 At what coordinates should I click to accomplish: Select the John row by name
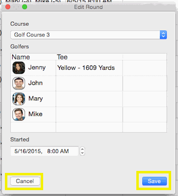pos(35,83)
